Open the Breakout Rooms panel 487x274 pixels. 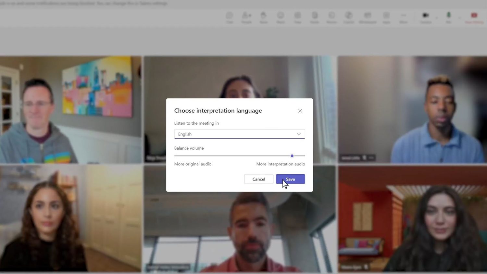331,17
